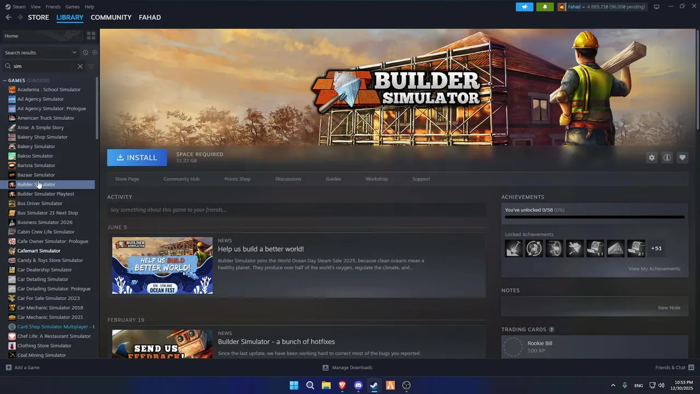This screenshot has height=394, width=700.
Task: Click Library Home button
Action: coord(42,36)
